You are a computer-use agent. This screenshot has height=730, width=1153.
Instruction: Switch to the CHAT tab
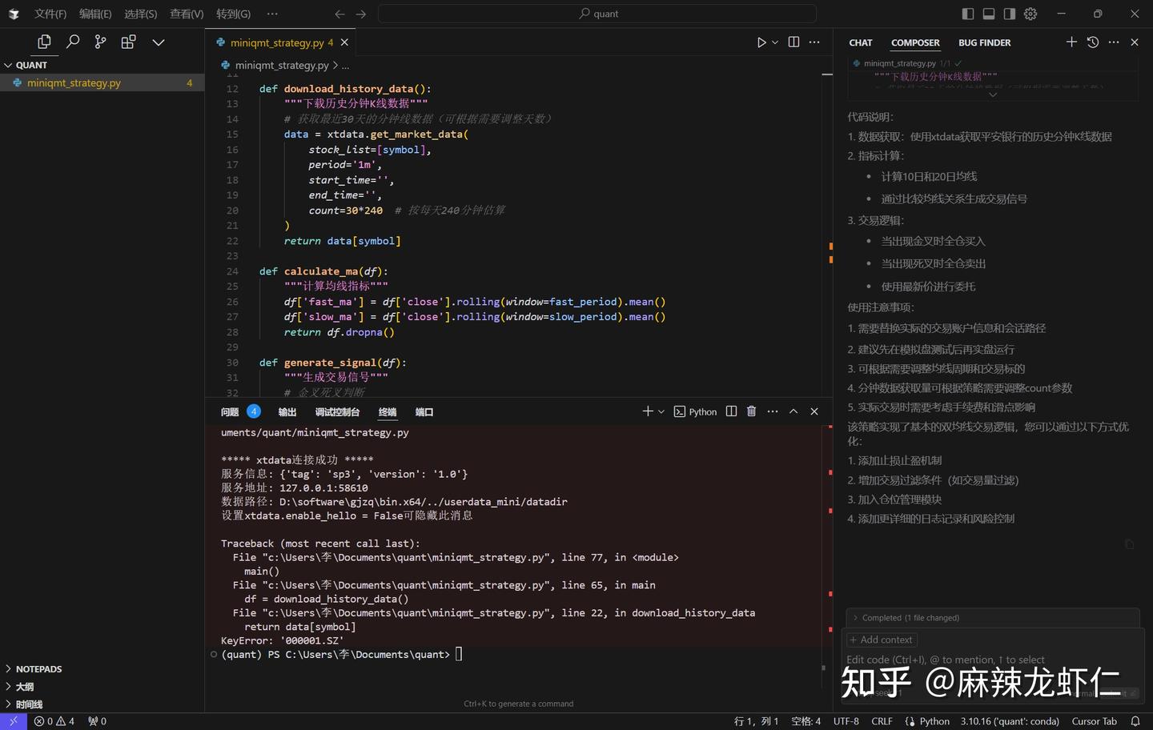[861, 42]
